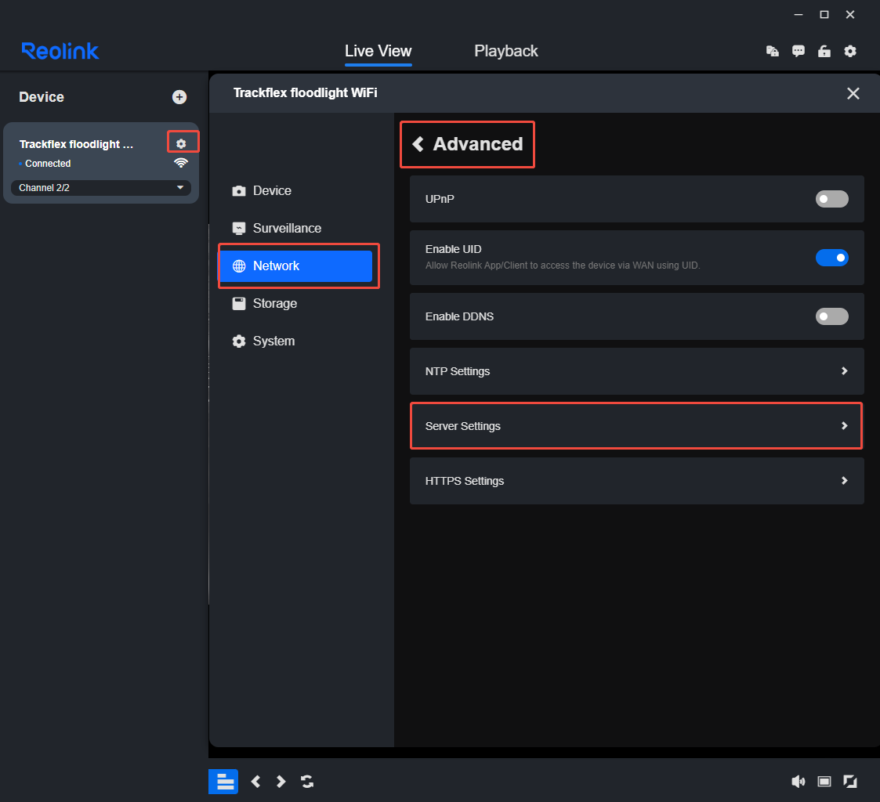This screenshot has height=802, width=880.
Task: Expand the Channel 2/2 dropdown
Action: 101,188
